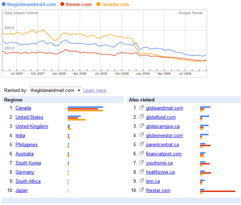This screenshot has height=205, width=241.
Task: Select the United Kingdom region link
Action: [x=32, y=126]
